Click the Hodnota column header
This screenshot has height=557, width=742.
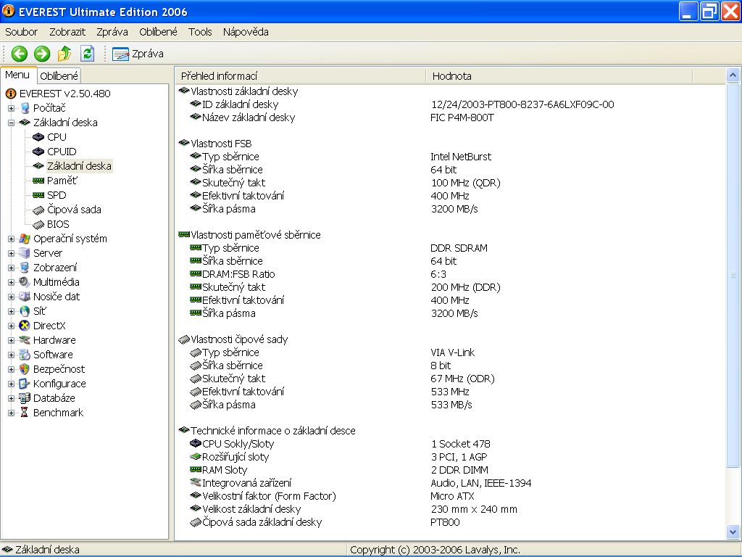tap(451, 75)
